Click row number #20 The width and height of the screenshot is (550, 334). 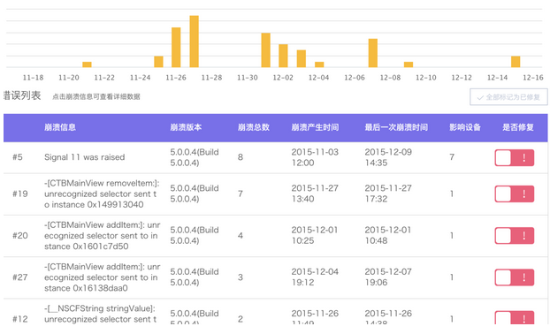(x=20, y=236)
